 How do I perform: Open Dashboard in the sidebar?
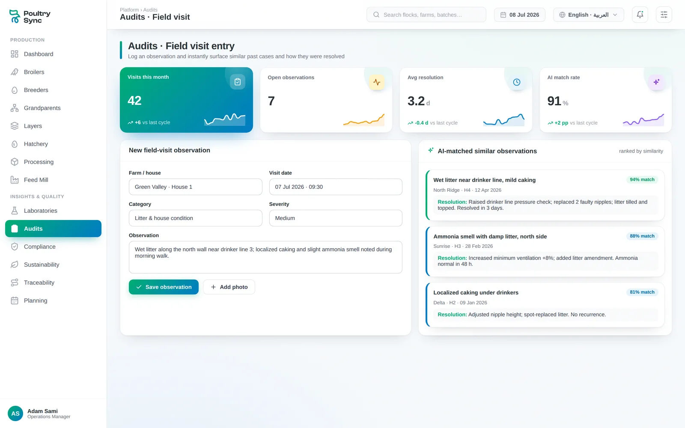point(53,54)
